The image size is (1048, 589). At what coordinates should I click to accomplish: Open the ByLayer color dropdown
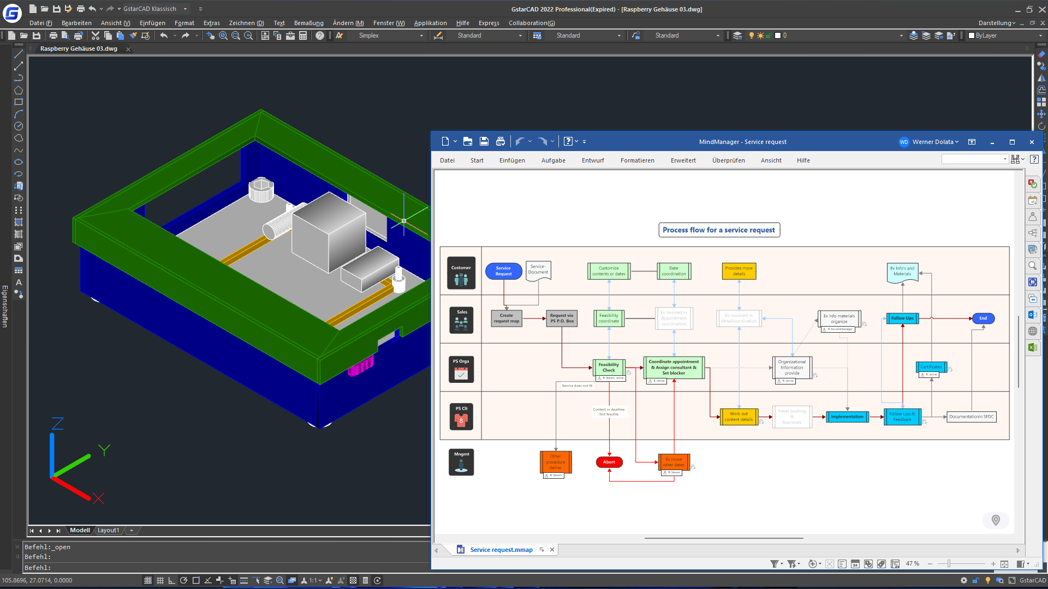point(1040,35)
